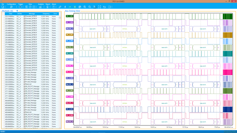
Task: Click the first green circular toolbar icon
Action: (x=70, y=7)
